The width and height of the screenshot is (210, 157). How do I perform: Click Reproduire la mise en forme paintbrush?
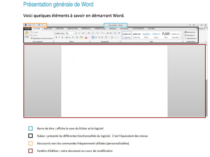(x=31, y=38)
